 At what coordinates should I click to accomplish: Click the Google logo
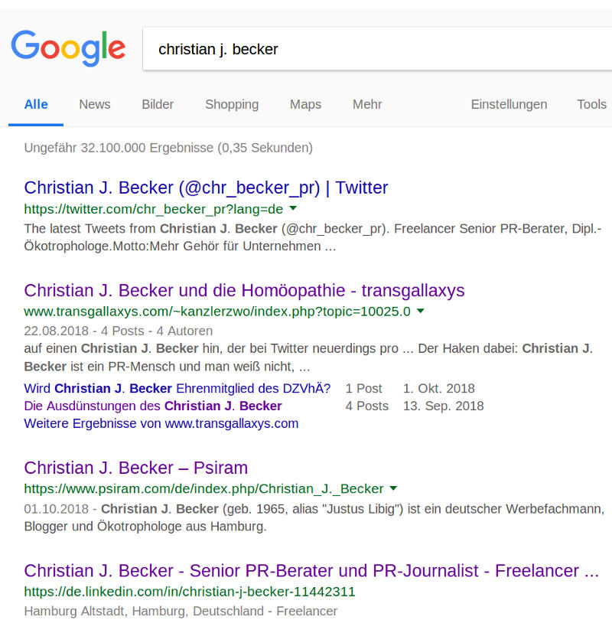click(x=68, y=48)
